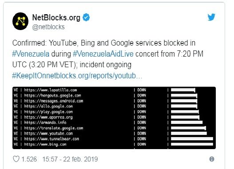Click the blue verified badge
The height and width of the screenshot is (169, 234).
coord(86,17)
